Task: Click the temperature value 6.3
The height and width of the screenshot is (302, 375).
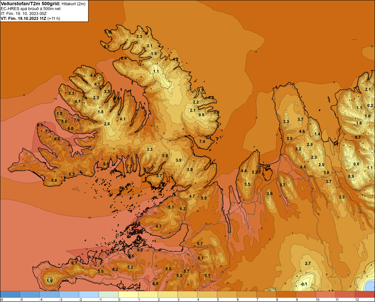Action: [72, 174]
